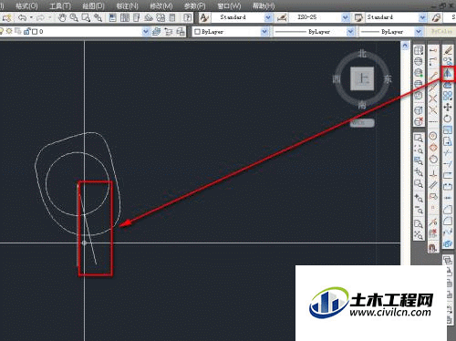The height and width of the screenshot is (341, 456).
Task: Choose the Snap to Intersection icon
Action: pyautogui.click(x=433, y=98)
